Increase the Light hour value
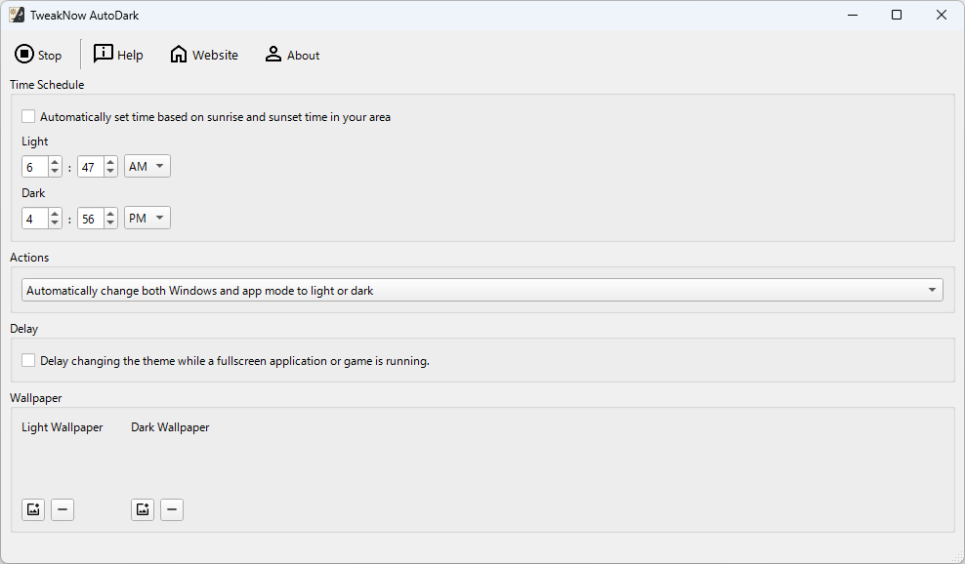 coord(55,162)
